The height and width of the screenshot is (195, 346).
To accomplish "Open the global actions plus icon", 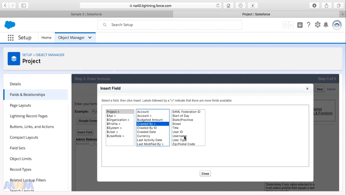I will (x=300, y=25).
